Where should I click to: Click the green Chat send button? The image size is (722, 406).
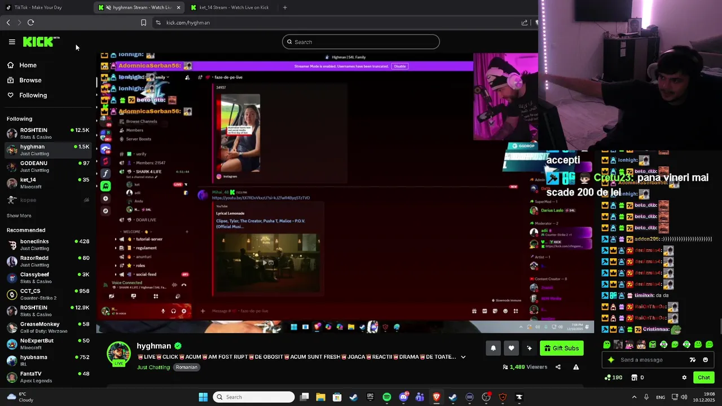point(704,377)
